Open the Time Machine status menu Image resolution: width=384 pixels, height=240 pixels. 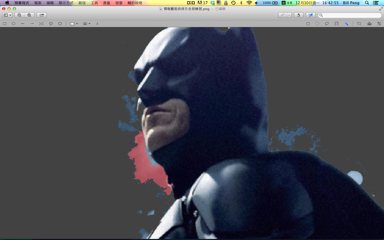click(233, 3)
